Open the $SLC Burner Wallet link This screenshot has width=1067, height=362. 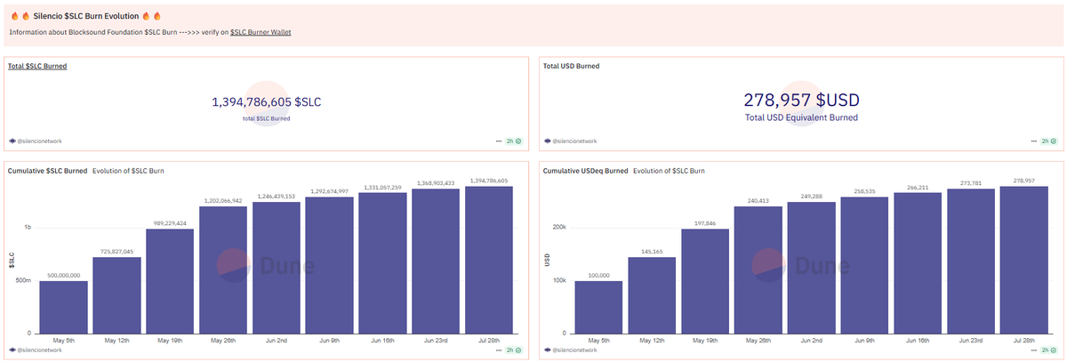(261, 32)
